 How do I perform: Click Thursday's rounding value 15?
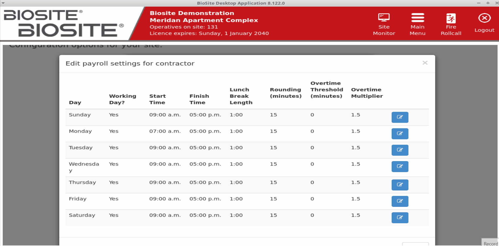pyautogui.click(x=273, y=182)
